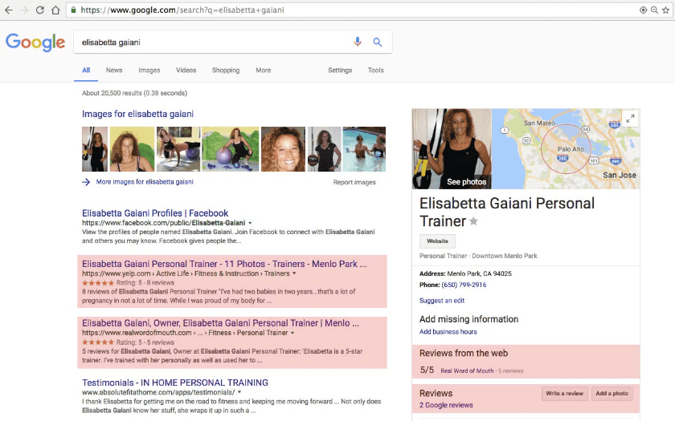Open Testimonials - IN HOME PERSONAL TRAINING result
The image size is (675, 421).
click(x=175, y=383)
